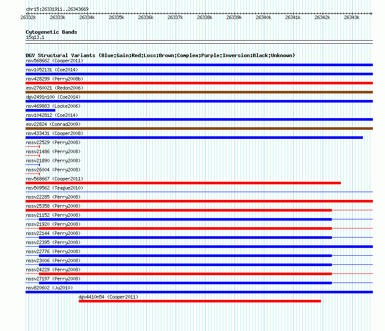Image resolution: width=385 pixels, height=331 pixels.
Task: Click the 26336k ruler tick label
Action: coord(146,17)
